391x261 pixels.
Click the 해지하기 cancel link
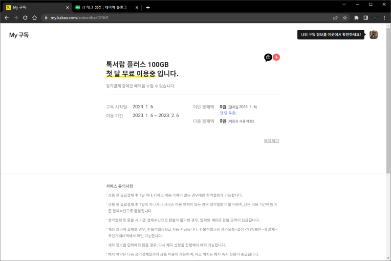coord(271,141)
